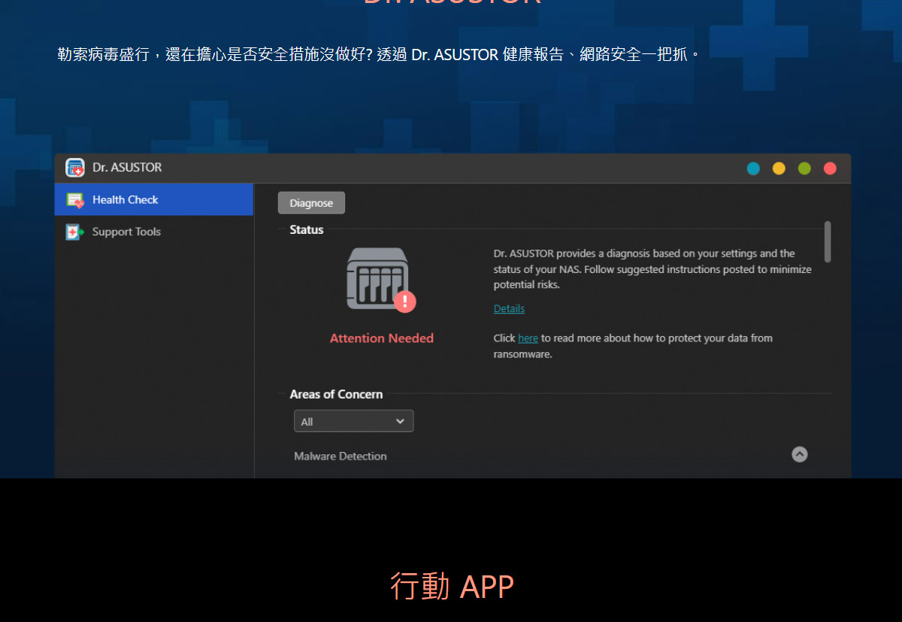Click the 行動 APP heading
This screenshot has width=902, height=622.
(x=452, y=587)
